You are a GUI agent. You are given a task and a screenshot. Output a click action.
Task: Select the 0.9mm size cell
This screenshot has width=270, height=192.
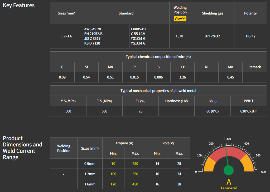click(x=90, y=164)
